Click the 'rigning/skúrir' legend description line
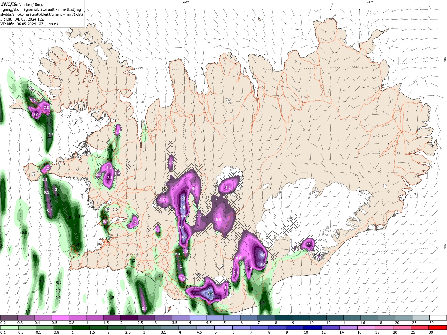Screen dimensions: 447x335 [41, 9]
